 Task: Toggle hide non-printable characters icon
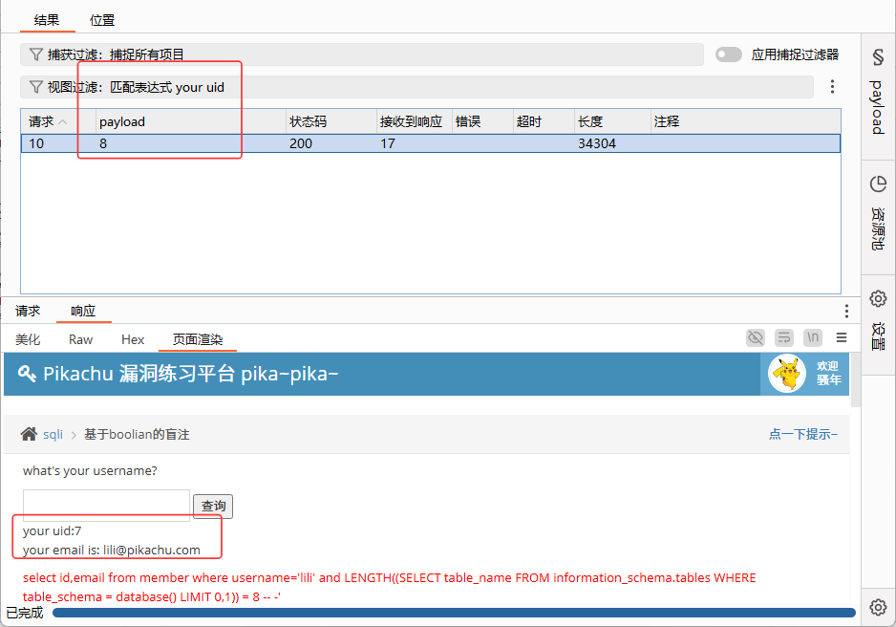pos(756,337)
